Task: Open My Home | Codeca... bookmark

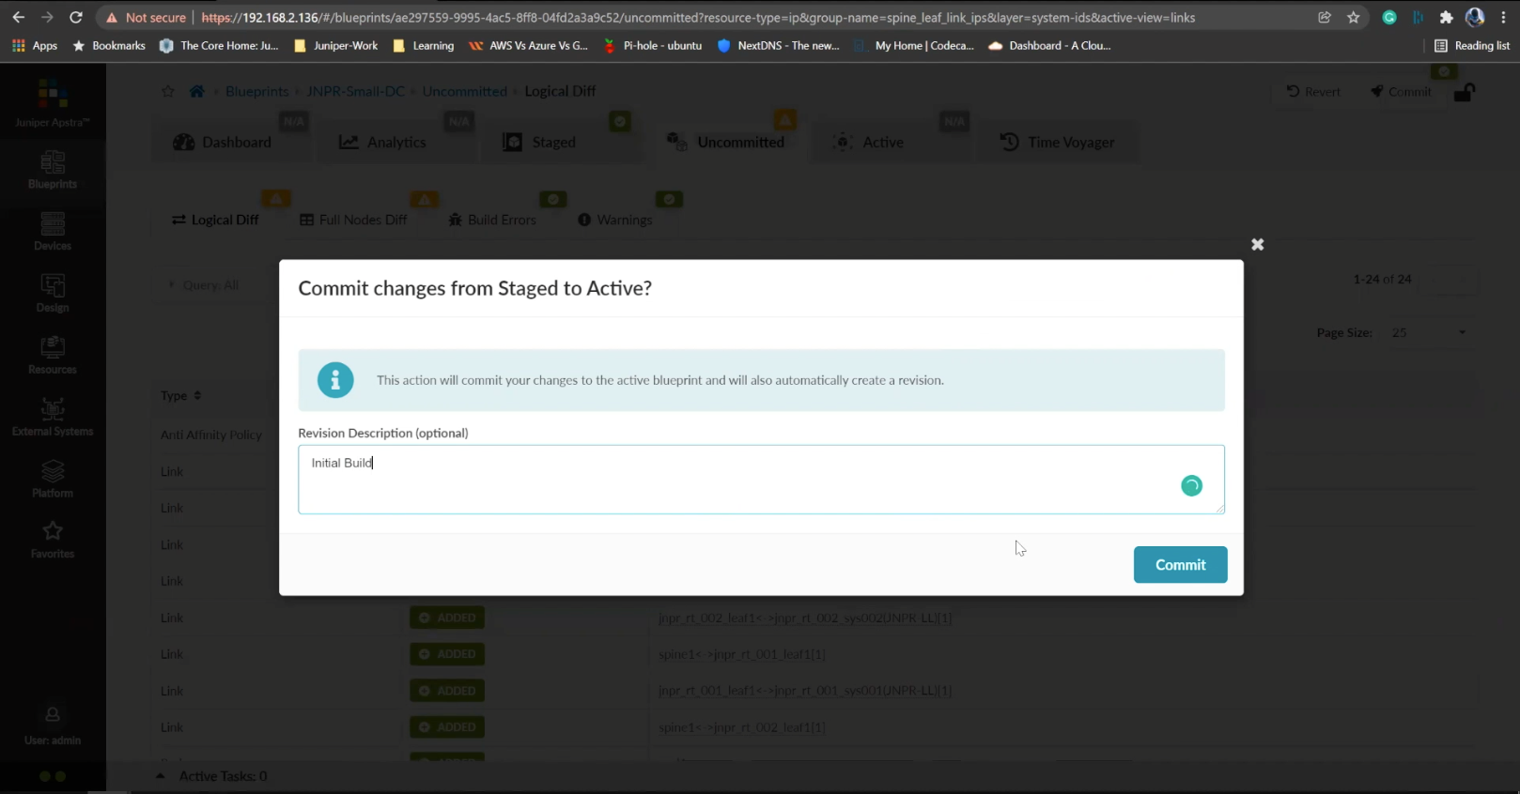Action: pyautogui.click(x=913, y=45)
